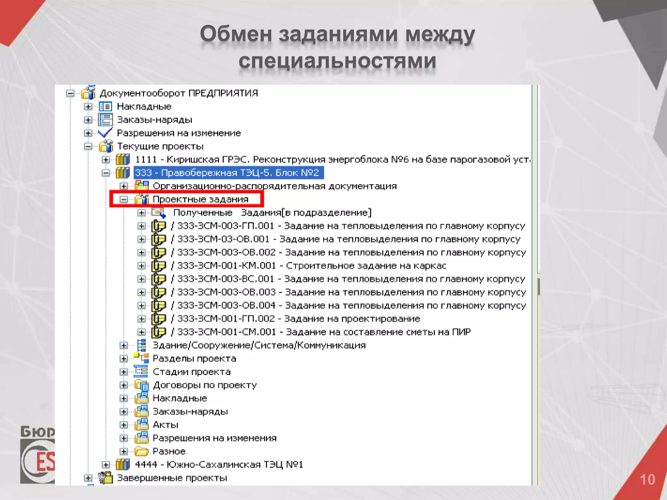Expand Организационно-распорядительная документация node
Screen dimensions: 667x500
click(x=123, y=186)
